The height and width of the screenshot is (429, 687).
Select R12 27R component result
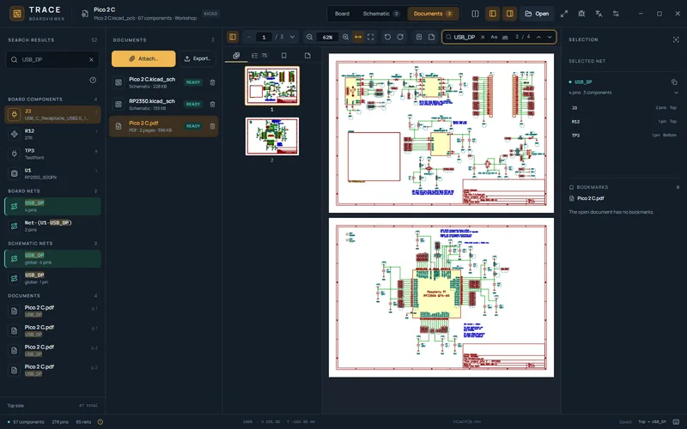[x=52, y=134]
